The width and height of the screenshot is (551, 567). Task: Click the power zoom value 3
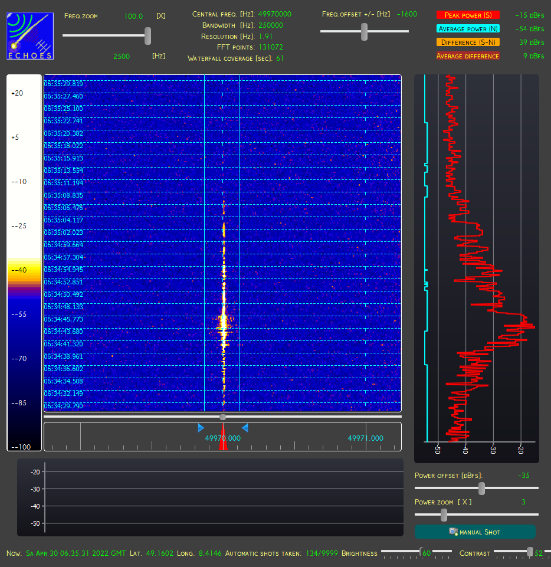[x=523, y=502]
